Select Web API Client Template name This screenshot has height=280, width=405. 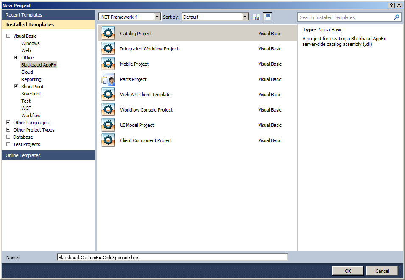(x=145, y=95)
